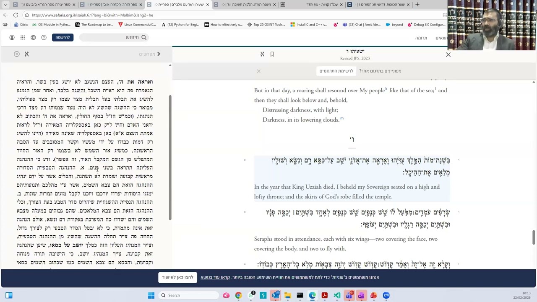Viewport: 537px width, 302px height.
Task: Open the Citrix bookmark
Action: [x=21, y=25]
